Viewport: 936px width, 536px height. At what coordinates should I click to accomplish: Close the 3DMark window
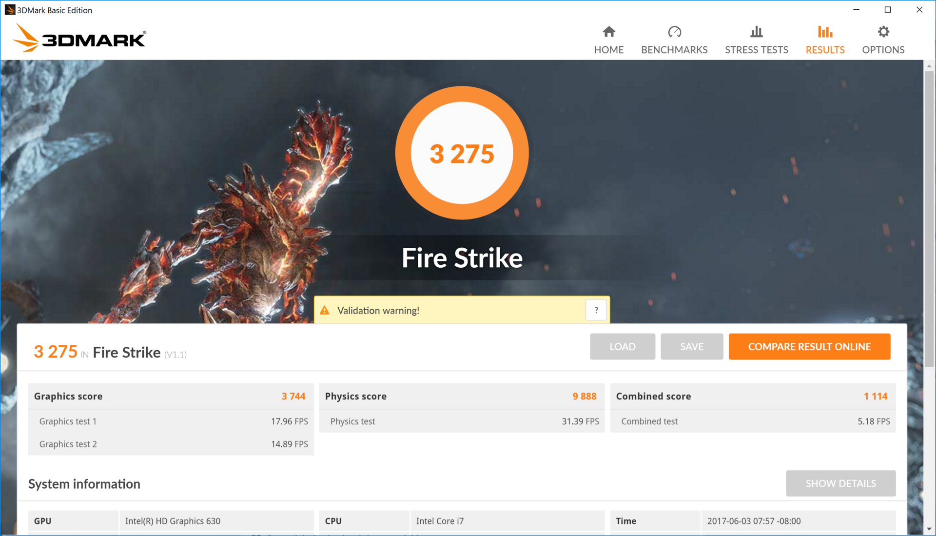click(919, 10)
